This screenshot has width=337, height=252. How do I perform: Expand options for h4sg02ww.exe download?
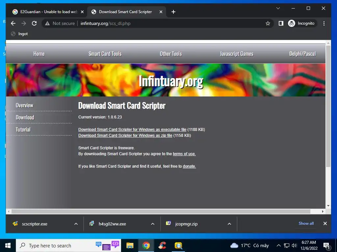[153, 224]
